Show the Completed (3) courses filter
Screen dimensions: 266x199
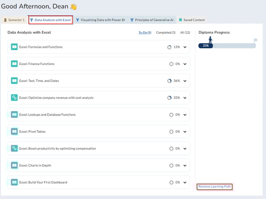[166, 32]
